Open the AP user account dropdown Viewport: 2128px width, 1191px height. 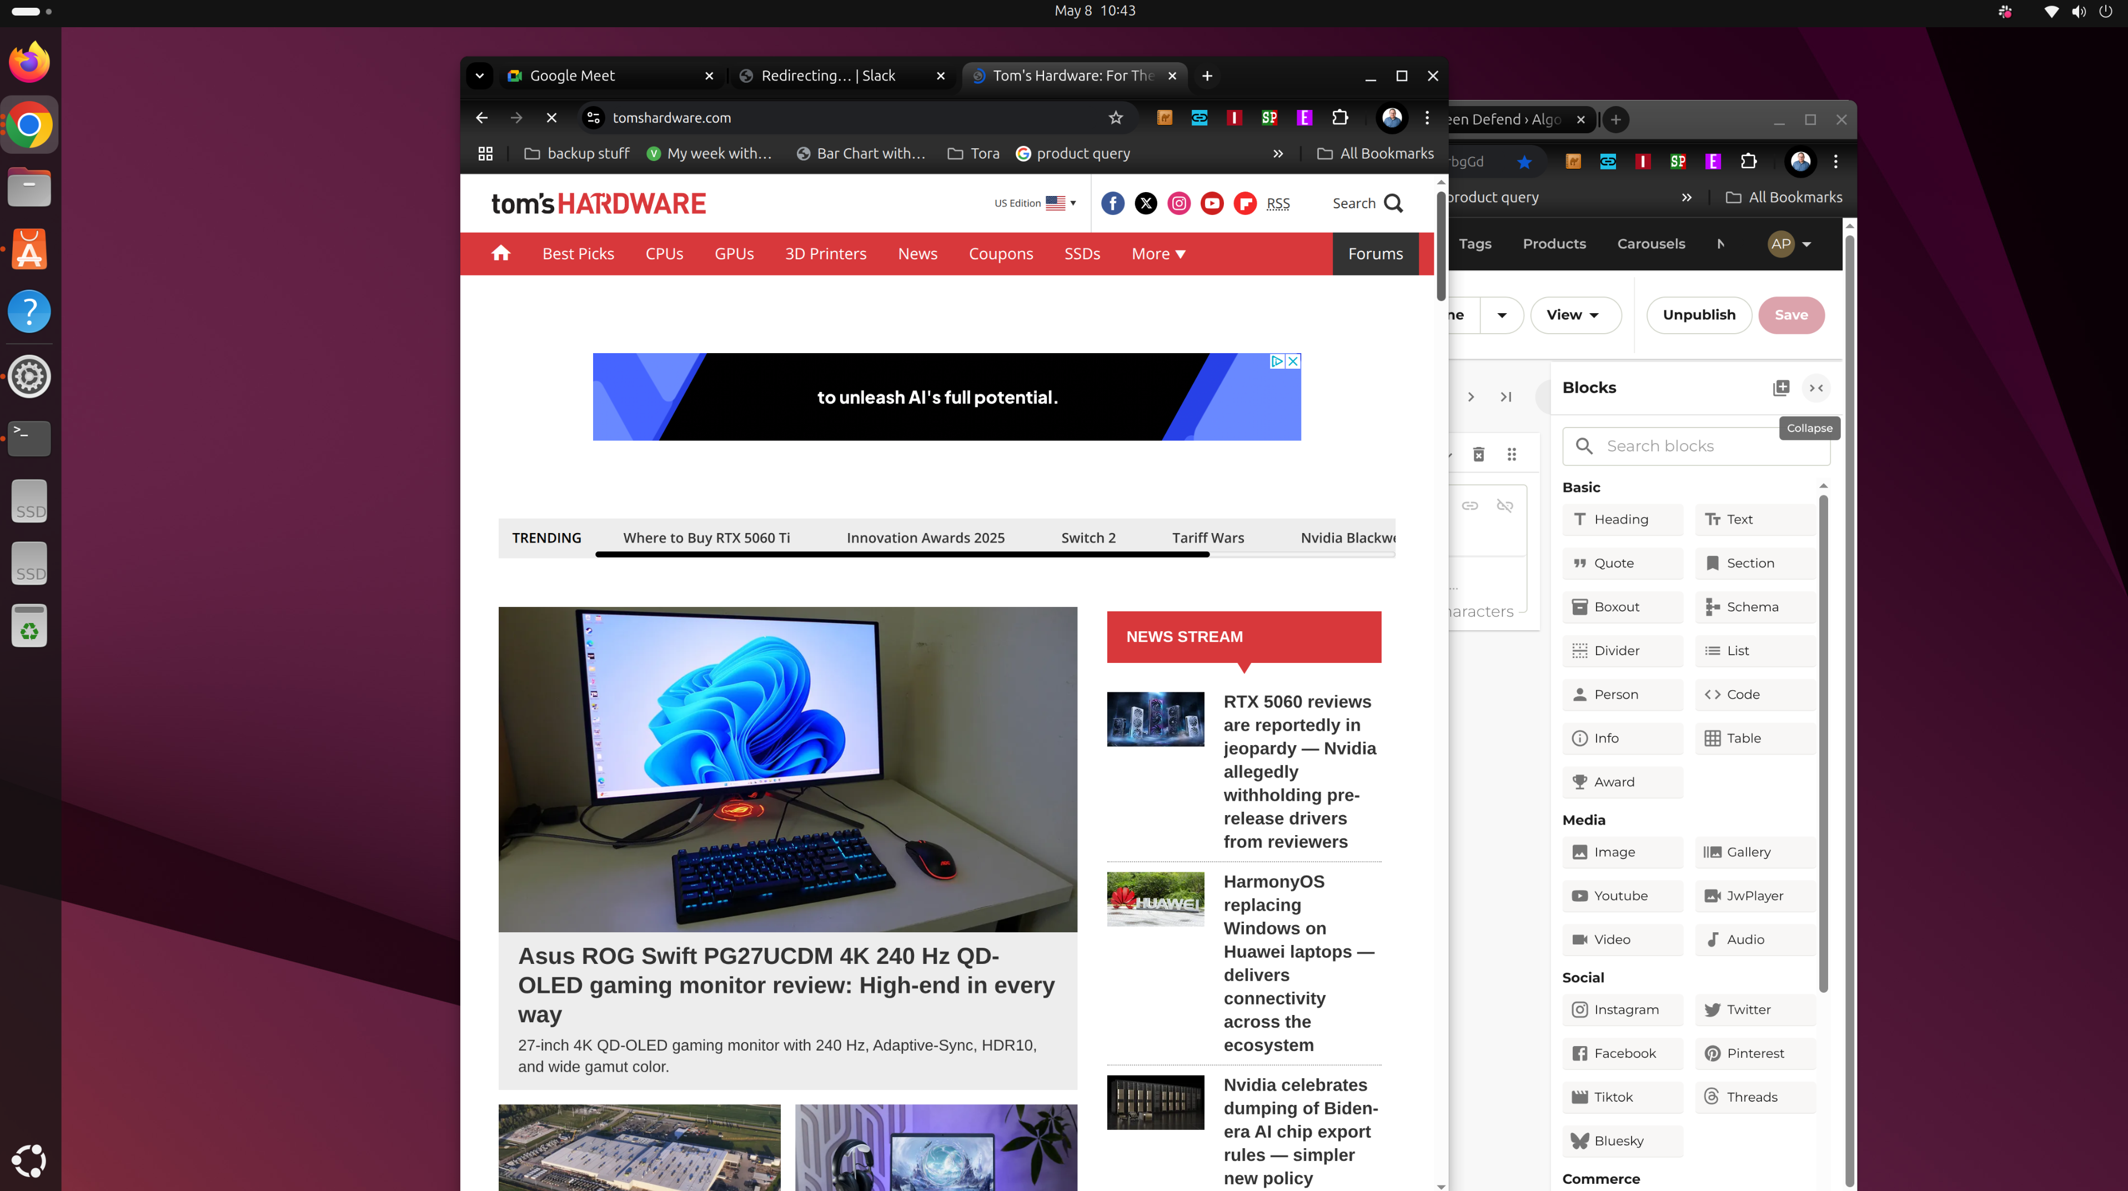pos(1789,244)
